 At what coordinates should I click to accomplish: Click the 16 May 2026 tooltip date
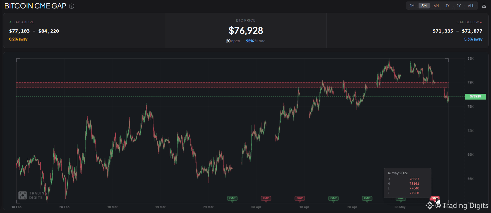pyautogui.click(x=398, y=173)
